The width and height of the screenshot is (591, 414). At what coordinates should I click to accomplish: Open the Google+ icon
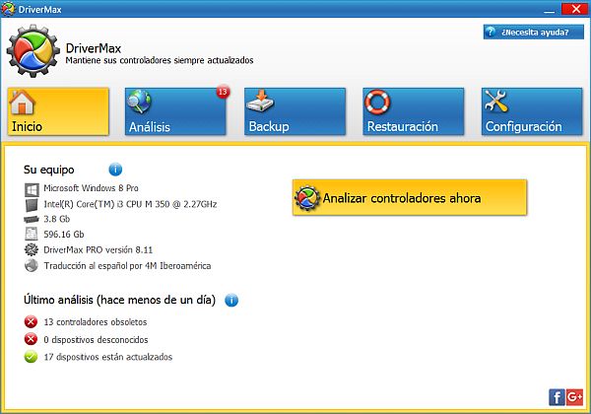tap(574, 396)
